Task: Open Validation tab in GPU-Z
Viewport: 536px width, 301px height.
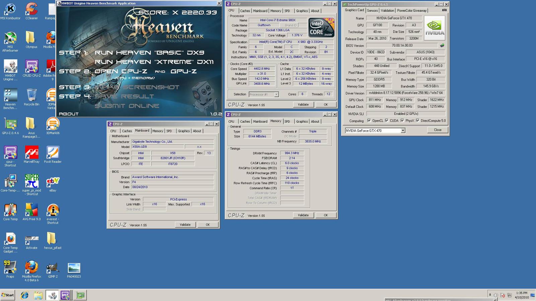Action: click(x=387, y=10)
